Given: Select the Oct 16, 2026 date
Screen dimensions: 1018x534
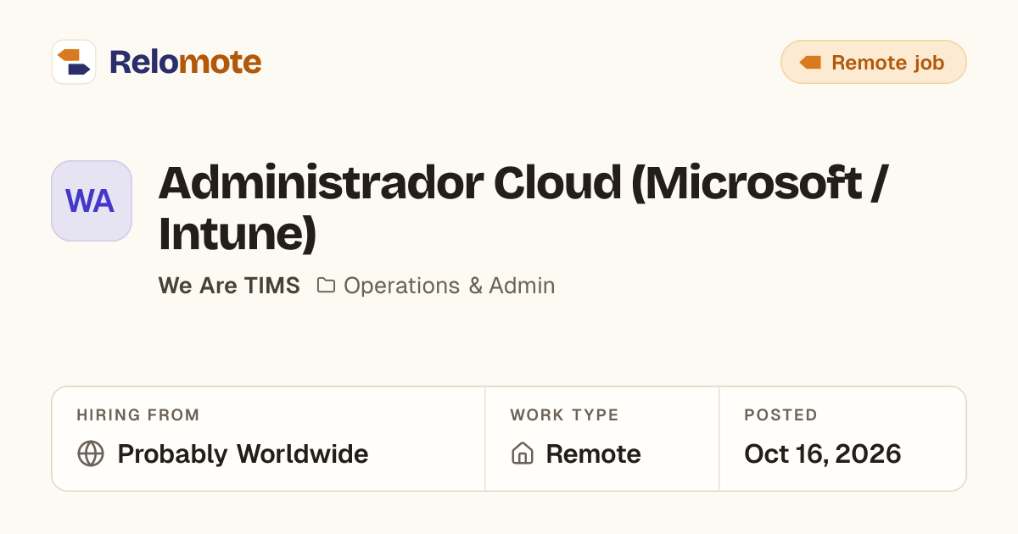Looking at the screenshot, I should (x=823, y=453).
